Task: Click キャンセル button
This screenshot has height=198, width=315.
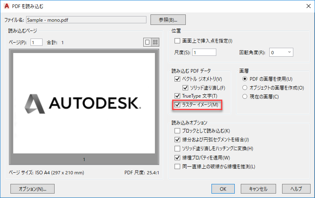Action: coord(258,189)
